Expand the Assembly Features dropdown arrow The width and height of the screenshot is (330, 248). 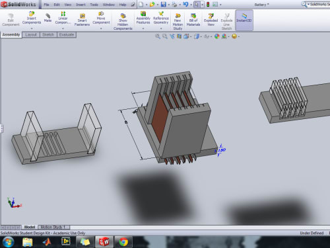[143, 28]
